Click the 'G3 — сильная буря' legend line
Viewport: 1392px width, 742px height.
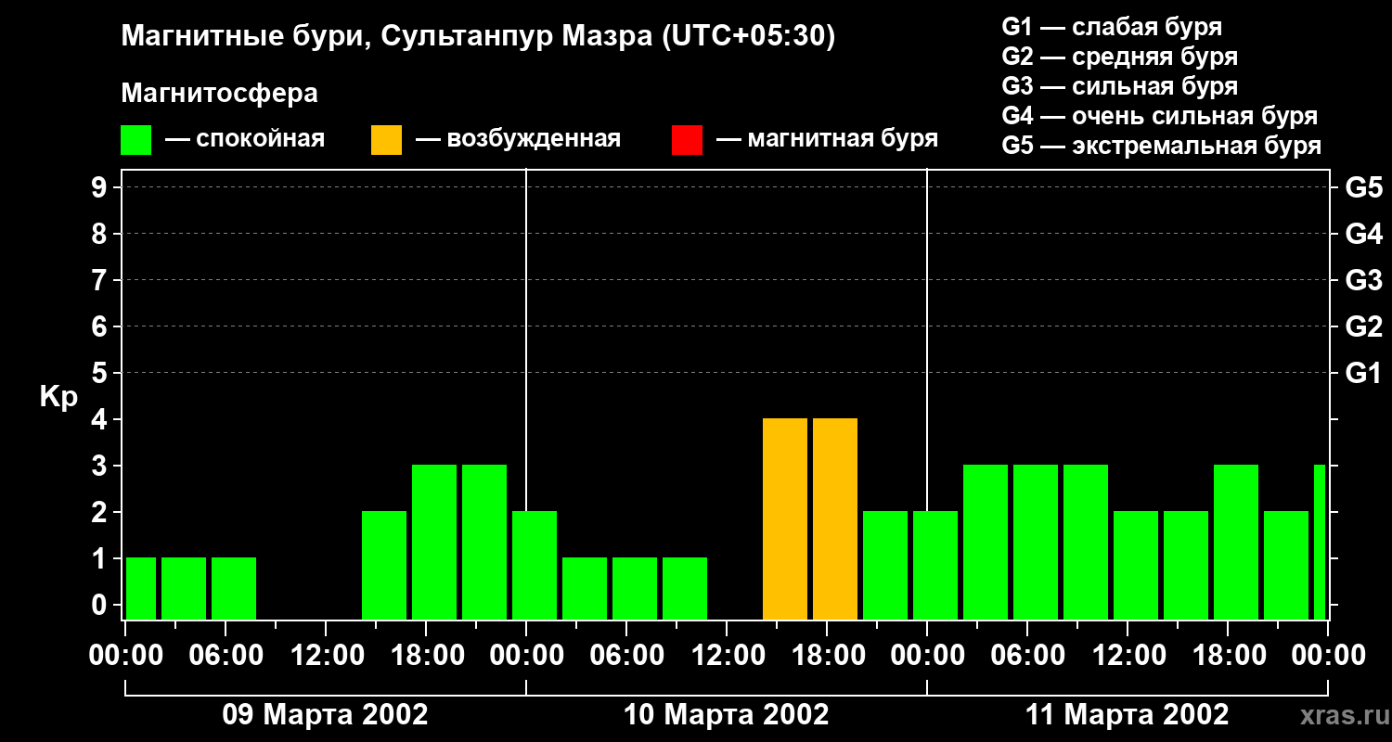click(x=1119, y=86)
